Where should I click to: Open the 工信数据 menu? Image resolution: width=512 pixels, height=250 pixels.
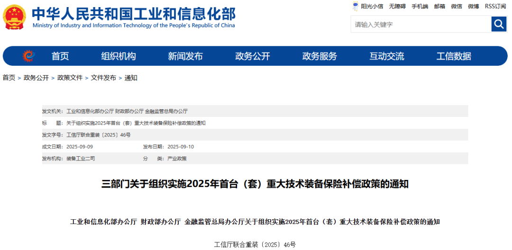click(x=454, y=56)
